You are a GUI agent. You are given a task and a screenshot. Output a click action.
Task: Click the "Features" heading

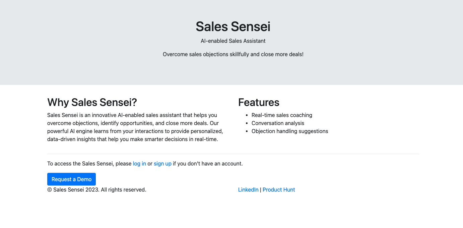[259, 102]
